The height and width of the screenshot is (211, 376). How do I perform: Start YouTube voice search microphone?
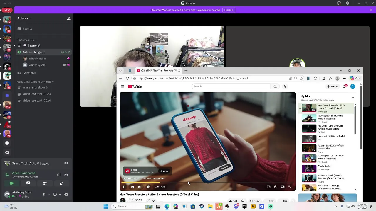pyautogui.click(x=285, y=86)
